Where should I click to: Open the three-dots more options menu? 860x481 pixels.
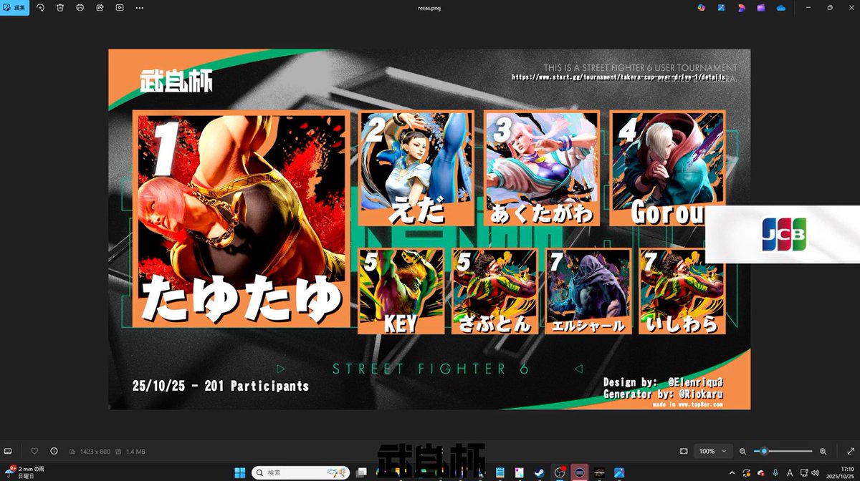click(139, 8)
